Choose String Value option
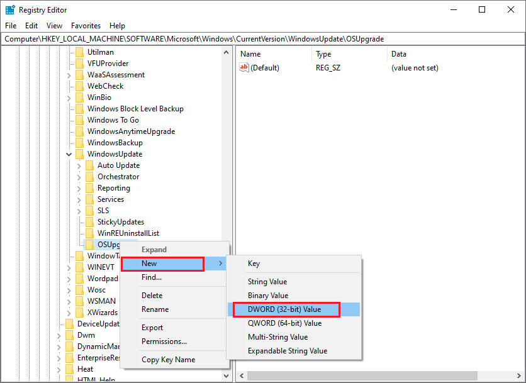Screen dimensions: 526x383 (x=294, y=282)
